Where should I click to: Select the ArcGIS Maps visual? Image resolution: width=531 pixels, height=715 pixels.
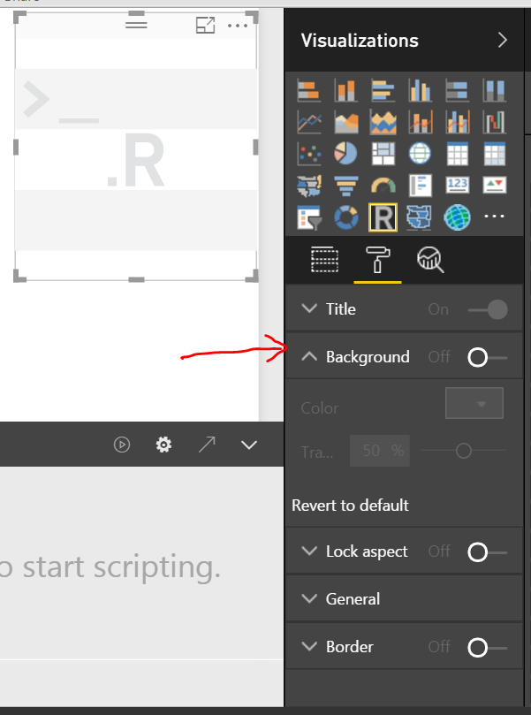tap(457, 217)
